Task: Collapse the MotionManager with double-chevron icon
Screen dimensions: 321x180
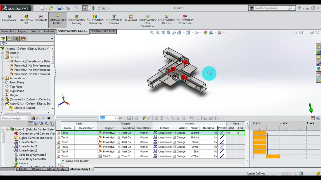Action: 318,118
